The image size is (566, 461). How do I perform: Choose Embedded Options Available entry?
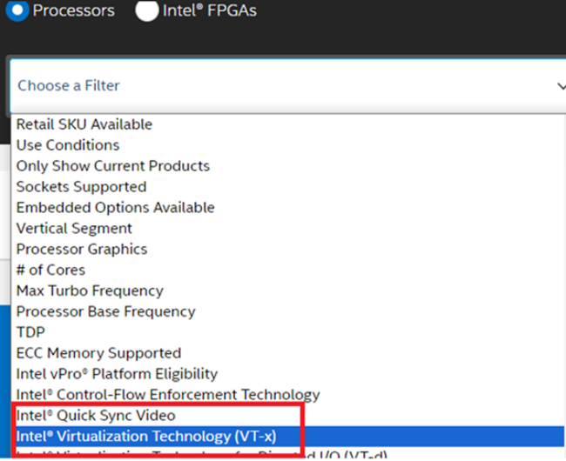[x=115, y=208]
